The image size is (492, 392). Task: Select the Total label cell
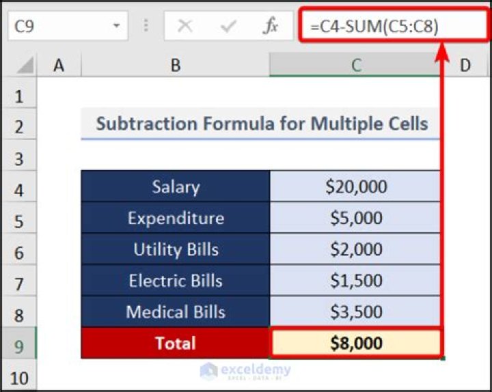pyautogui.click(x=176, y=343)
